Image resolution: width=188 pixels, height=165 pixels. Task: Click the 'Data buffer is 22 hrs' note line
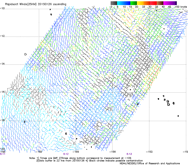[x=89, y=161]
